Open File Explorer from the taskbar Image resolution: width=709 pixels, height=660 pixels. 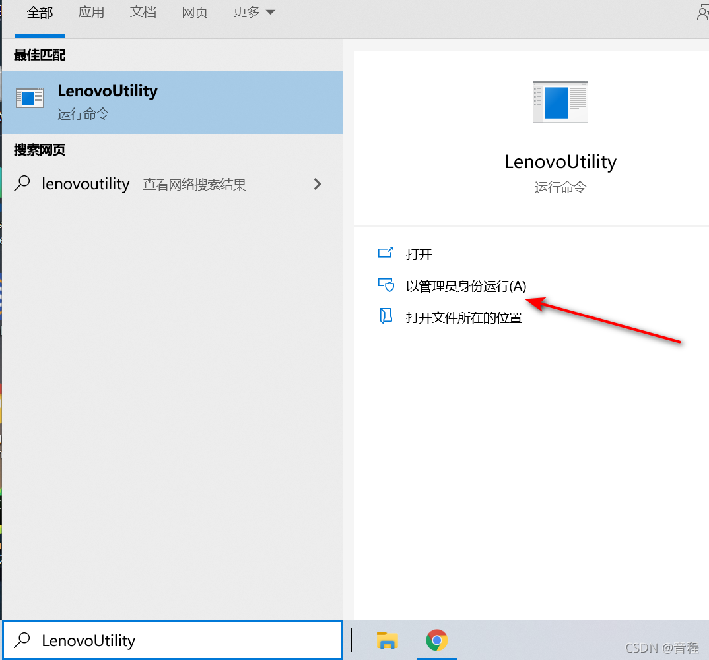click(387, 641)
